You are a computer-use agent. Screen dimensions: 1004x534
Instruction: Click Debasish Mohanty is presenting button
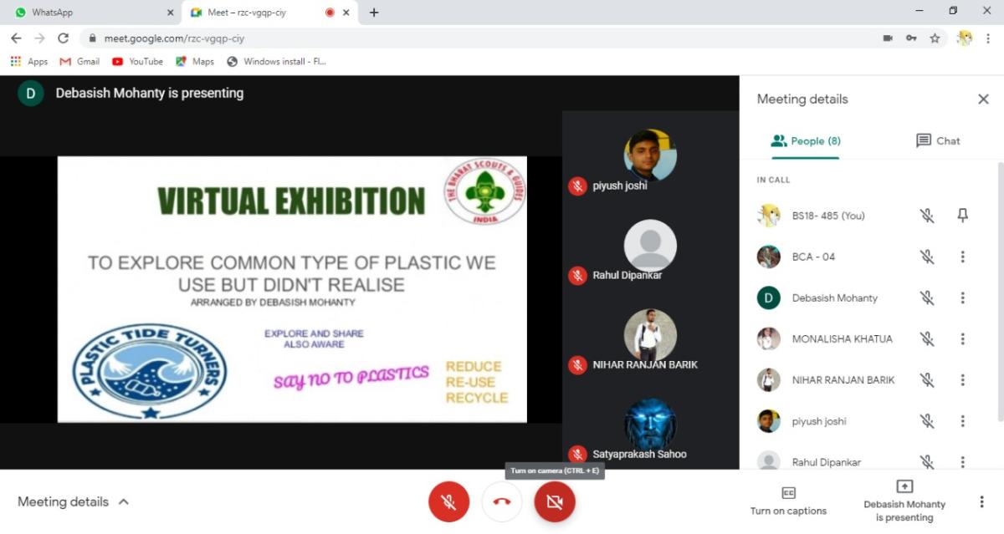pos(904,501)
